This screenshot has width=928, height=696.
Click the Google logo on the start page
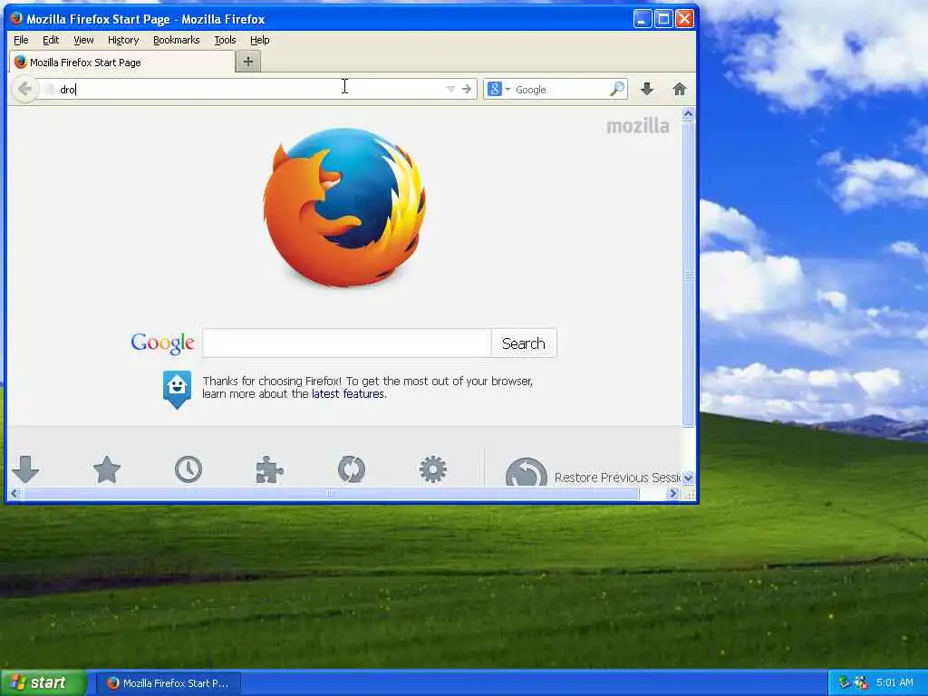pyautogui.click(x=163, y=343)
